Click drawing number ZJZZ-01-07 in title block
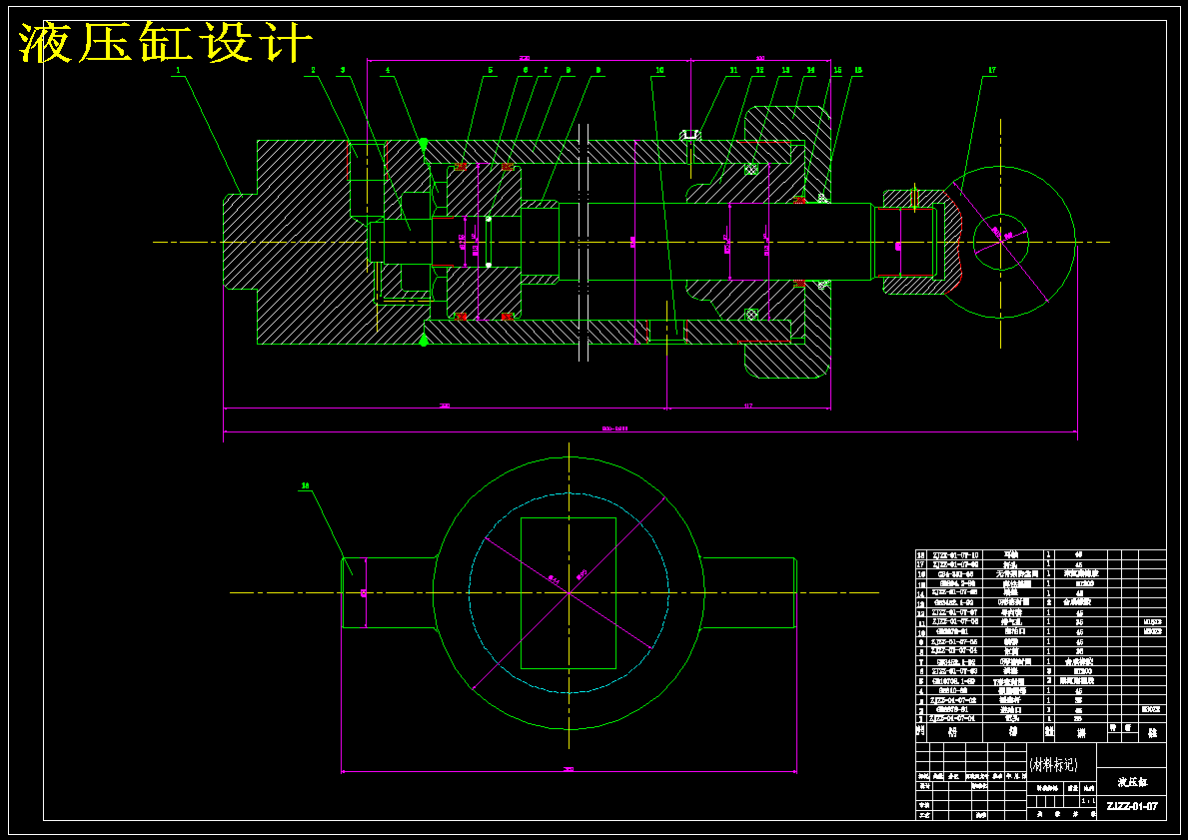Viewport: 1188px width, 840px height. 1132,806
